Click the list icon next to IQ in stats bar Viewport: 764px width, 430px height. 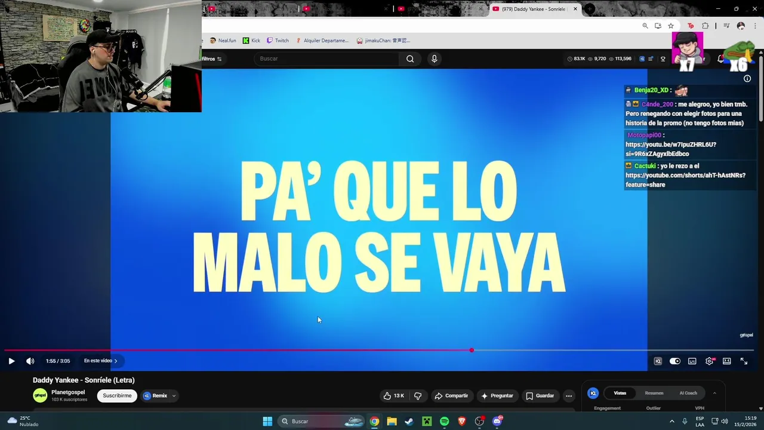pos(651,59)
